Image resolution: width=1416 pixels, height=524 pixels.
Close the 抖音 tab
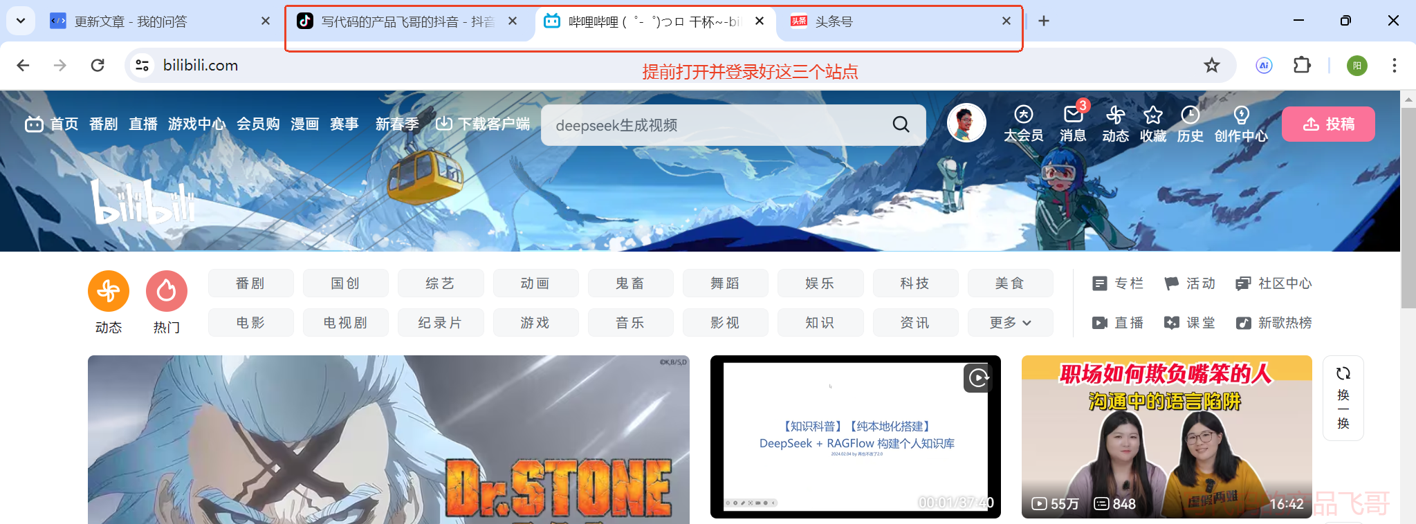click(x=513, y=21)
